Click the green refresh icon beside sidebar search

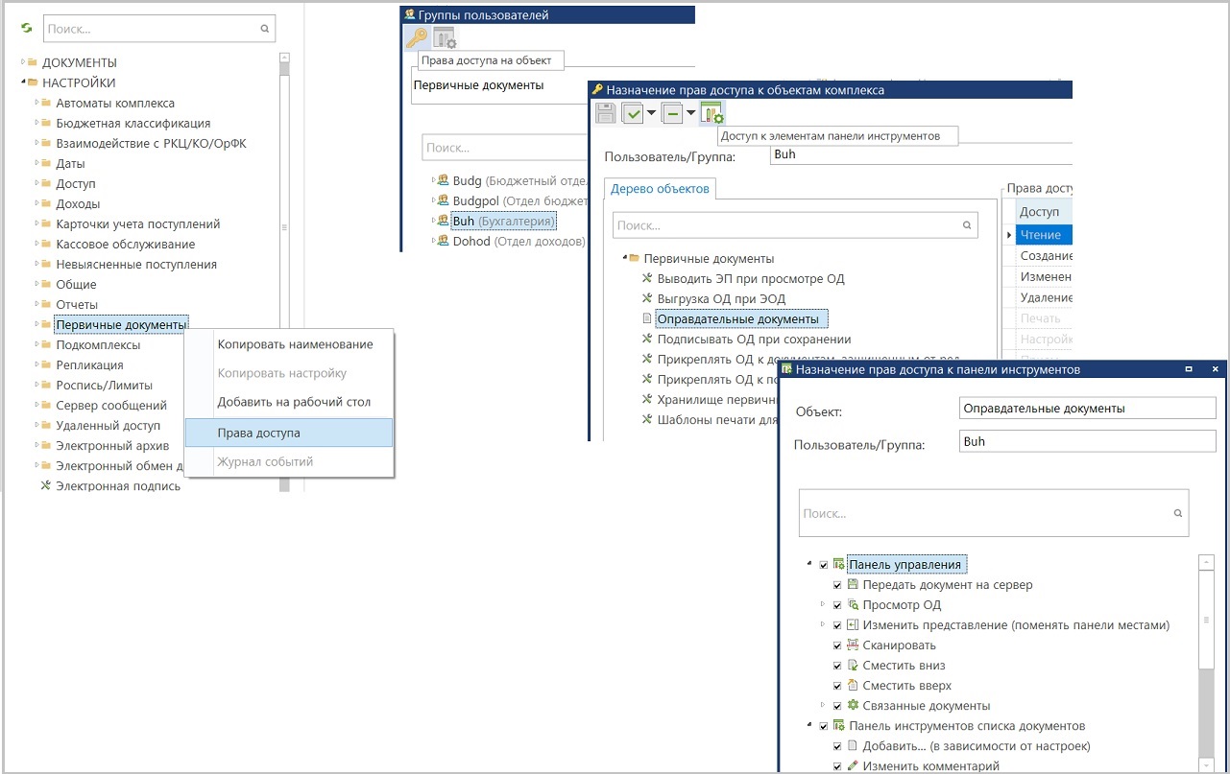(27, 29)
